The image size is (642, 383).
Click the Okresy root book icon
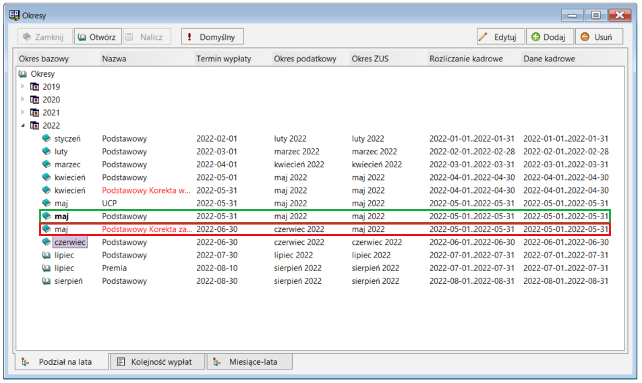(x=23, y=73)
